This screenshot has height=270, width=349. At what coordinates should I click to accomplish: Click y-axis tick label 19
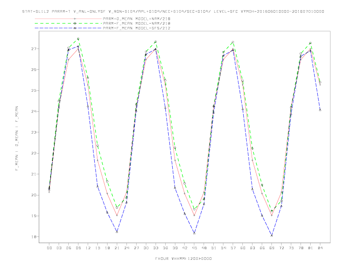[34, 216]
